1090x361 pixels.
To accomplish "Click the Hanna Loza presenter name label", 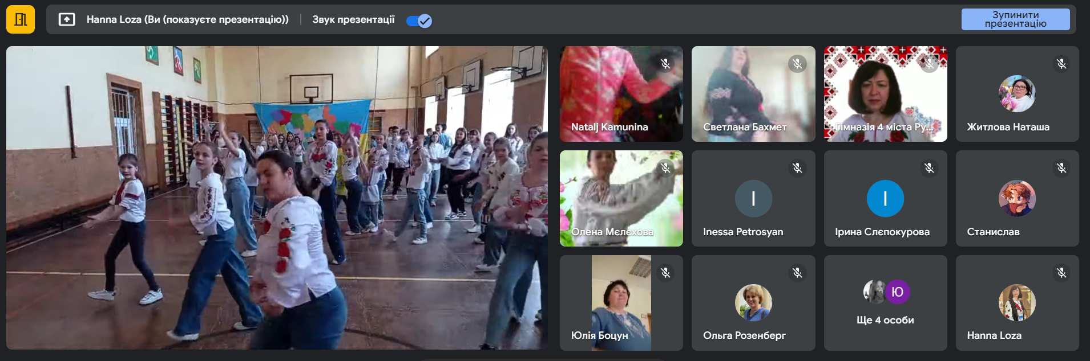I will [x=187, y=20].
